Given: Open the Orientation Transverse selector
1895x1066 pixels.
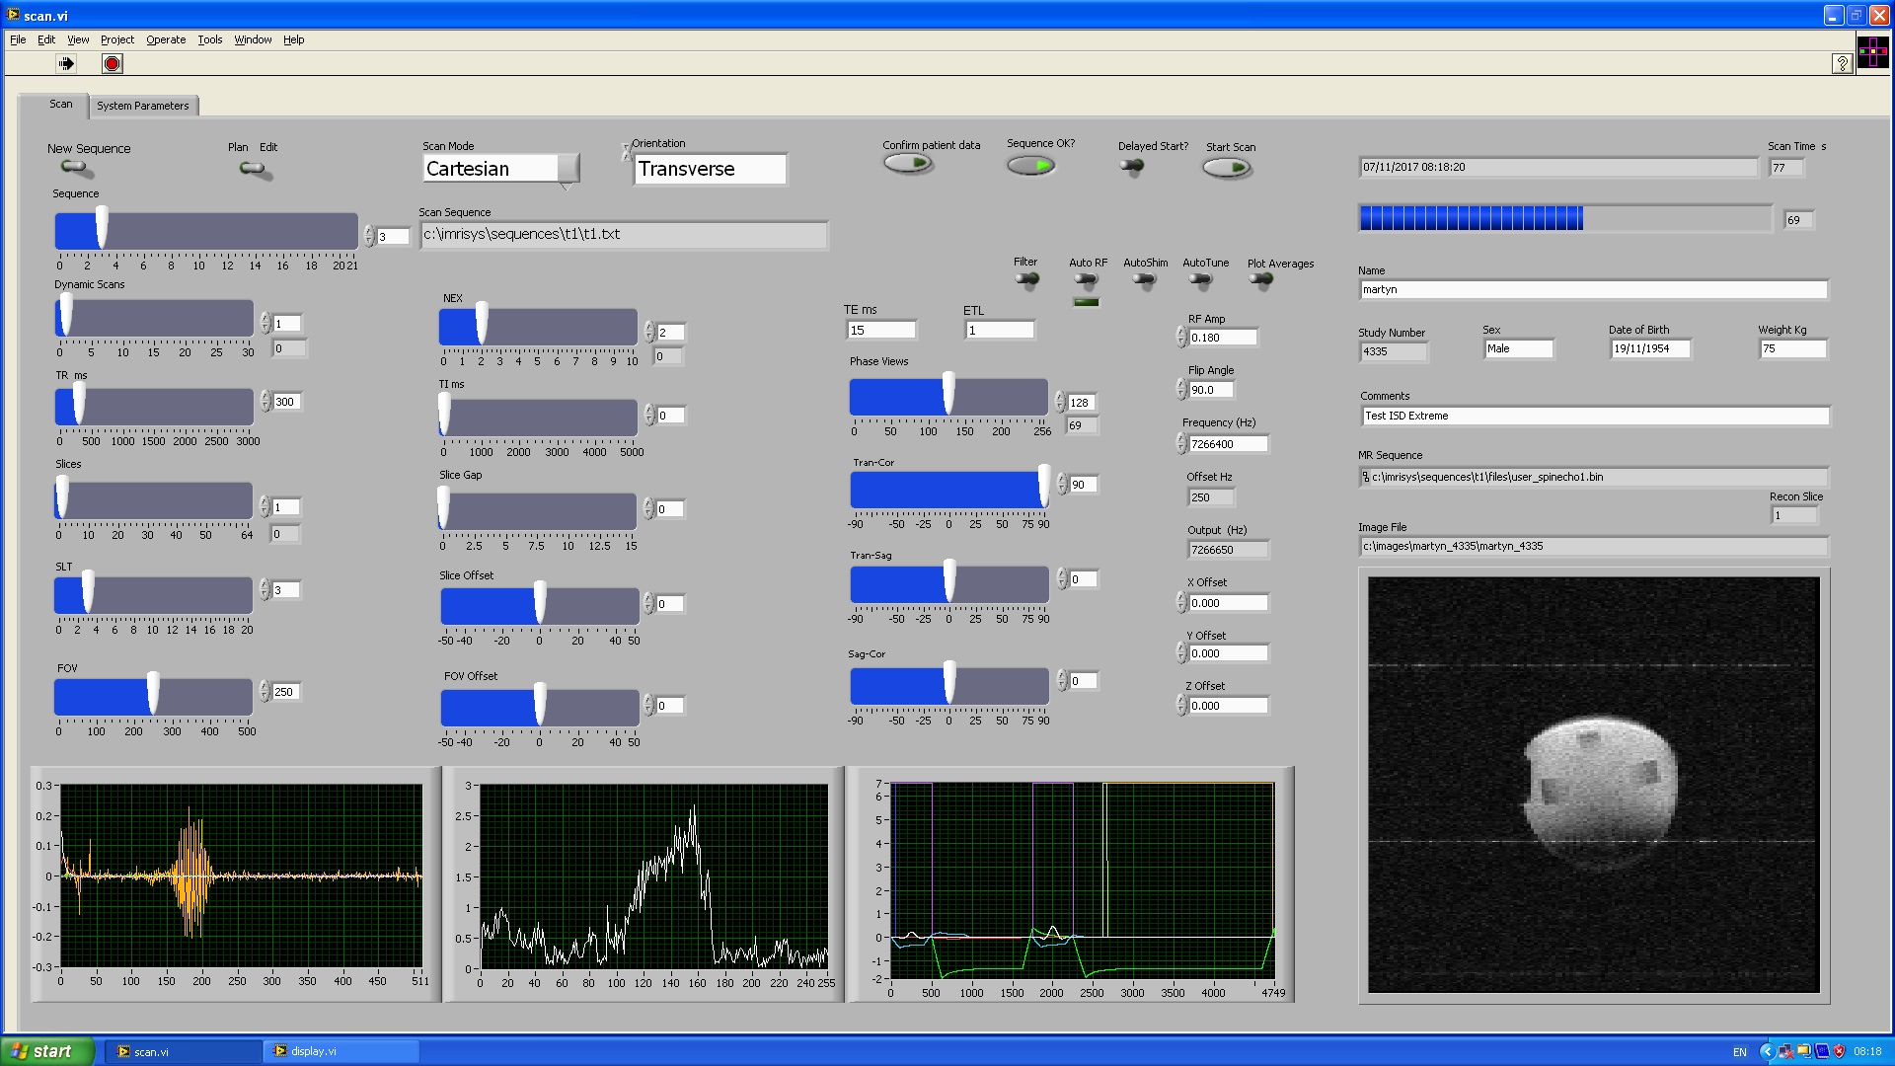Looking at the screenshot, I should pyautogui.click(x=710, y=169).
